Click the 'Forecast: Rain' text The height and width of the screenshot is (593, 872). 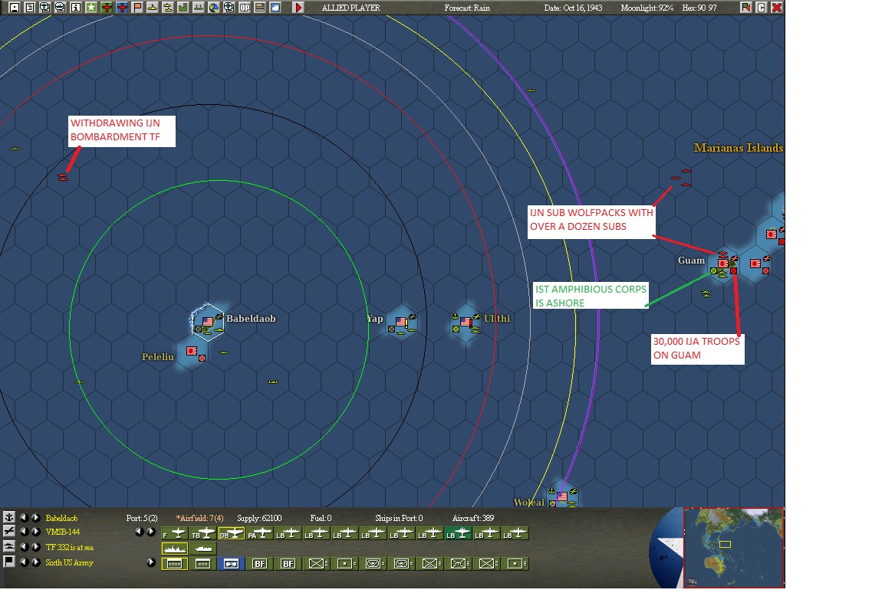point(467,8)
